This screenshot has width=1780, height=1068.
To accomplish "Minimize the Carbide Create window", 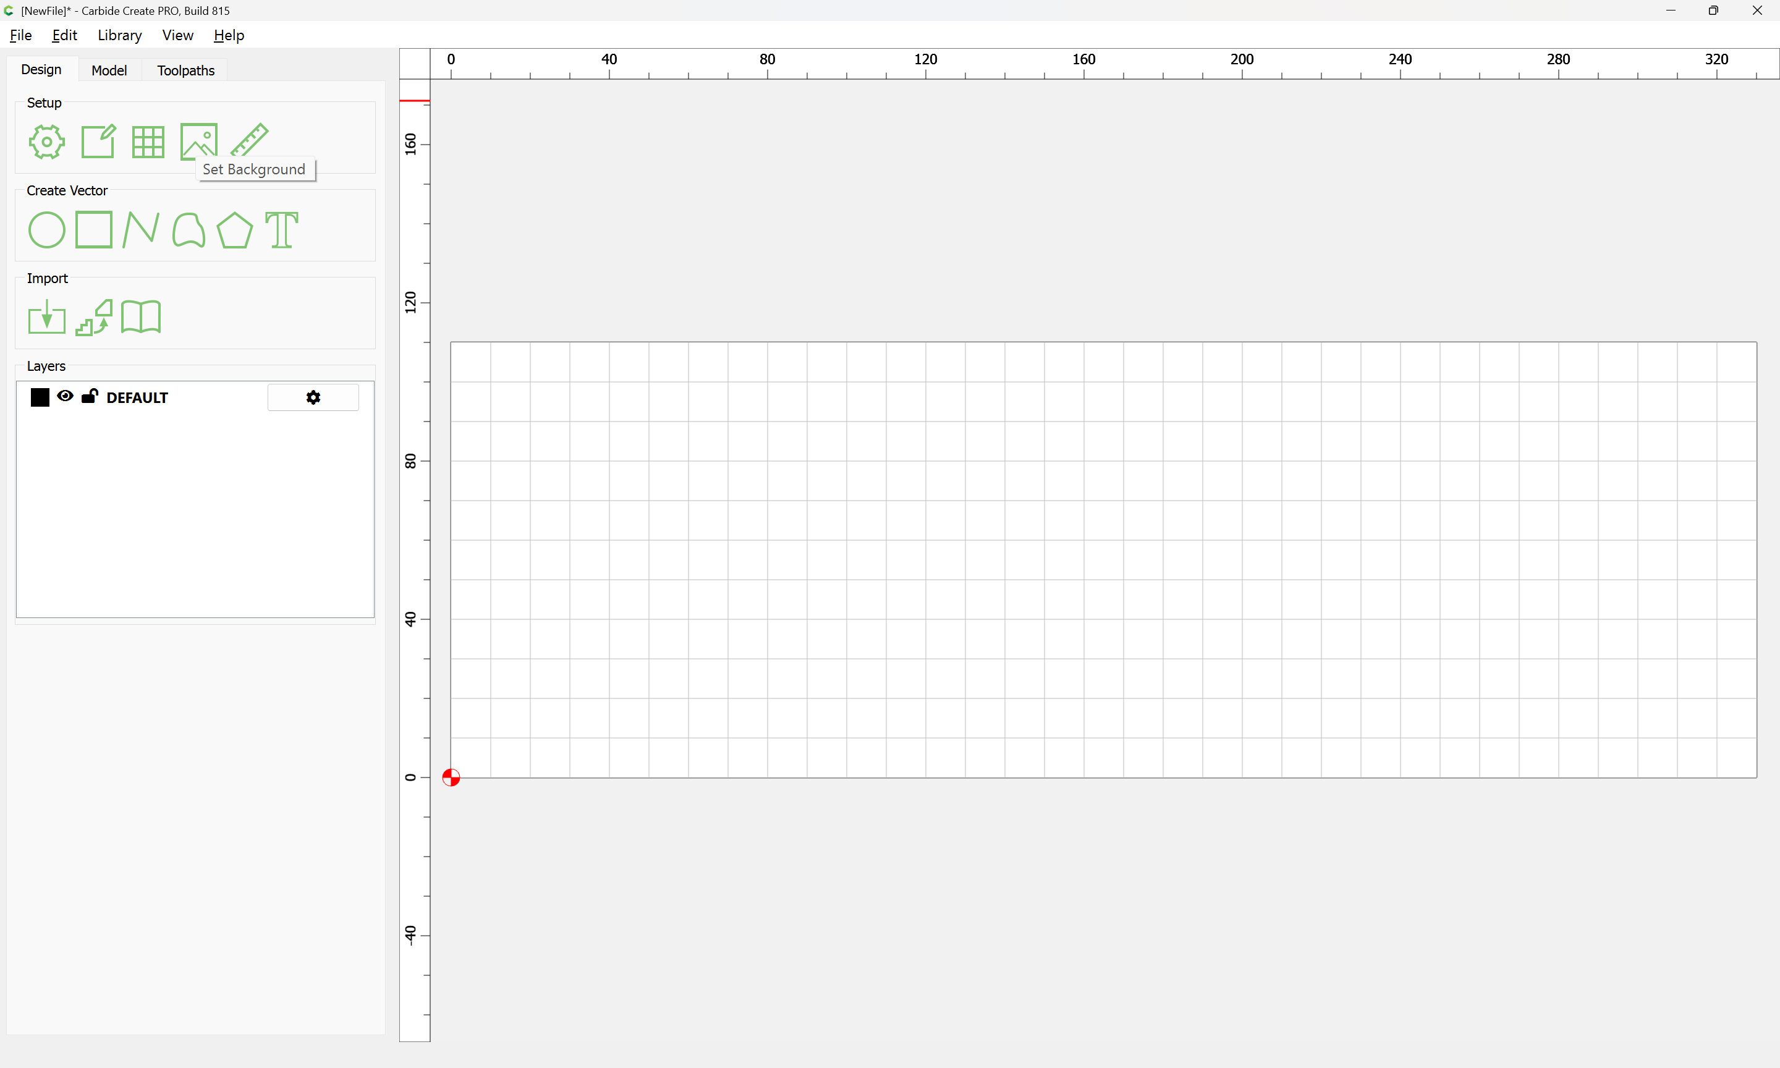I will [x=1671, y=10].
